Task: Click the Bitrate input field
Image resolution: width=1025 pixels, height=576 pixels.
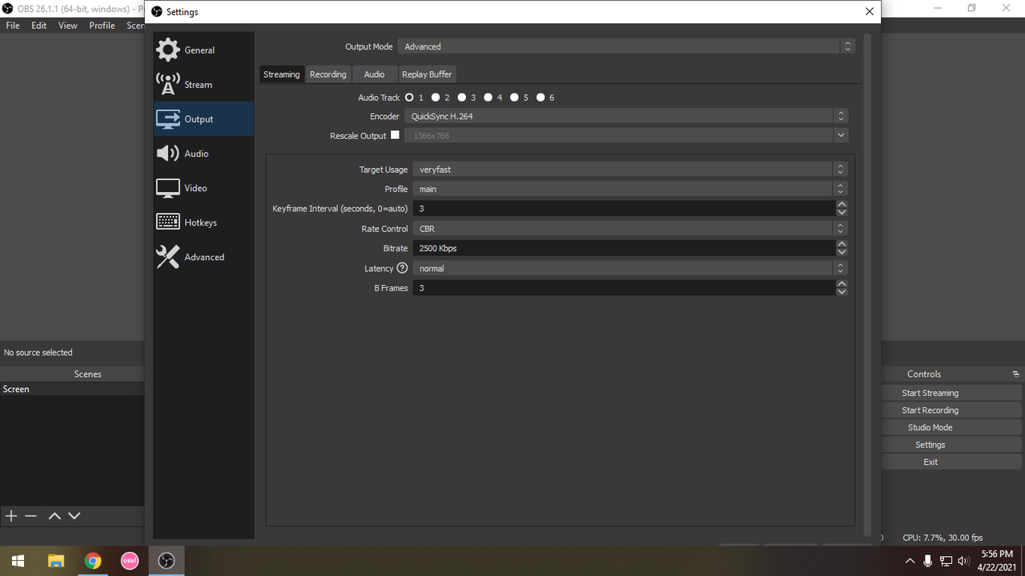Action: tap(624, 248)
